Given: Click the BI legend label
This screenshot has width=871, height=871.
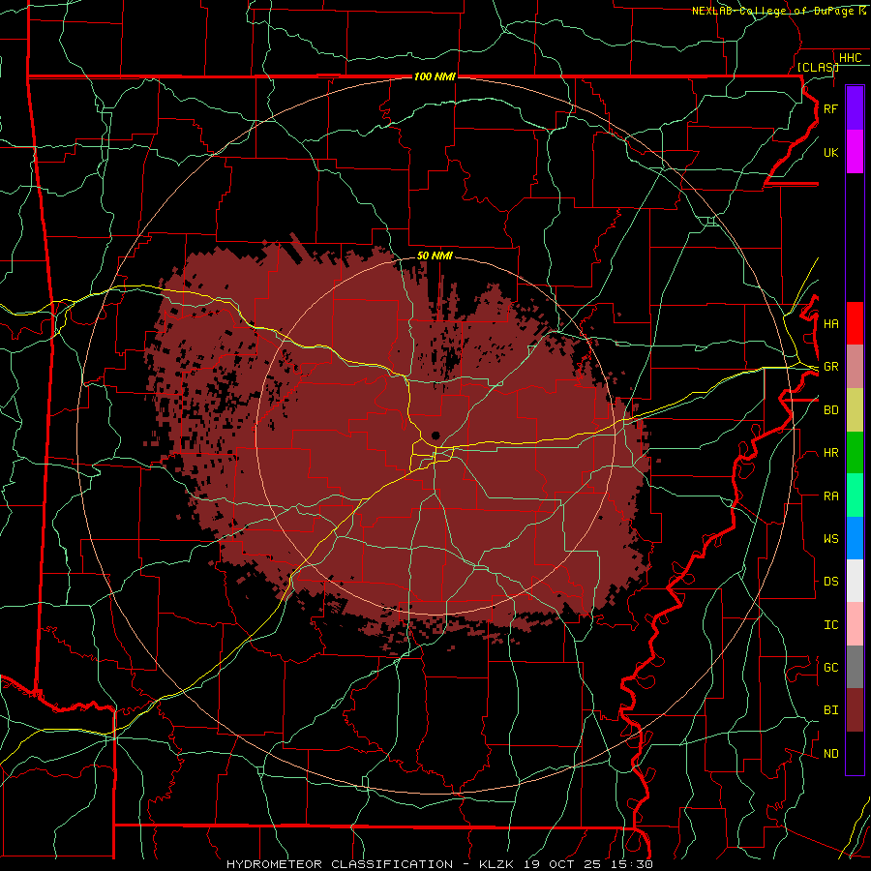Looking at the screenshot, I should point(830,710).
